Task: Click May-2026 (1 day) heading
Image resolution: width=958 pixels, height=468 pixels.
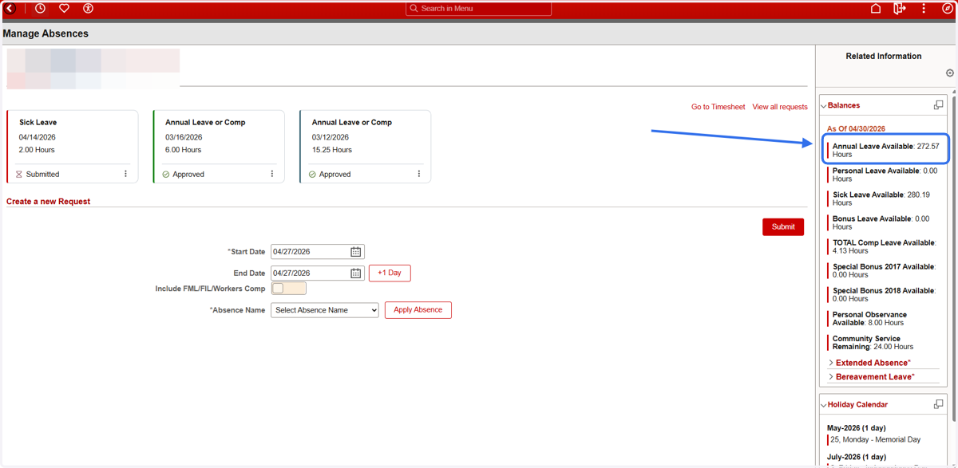Action: click(x=856, y=428)
